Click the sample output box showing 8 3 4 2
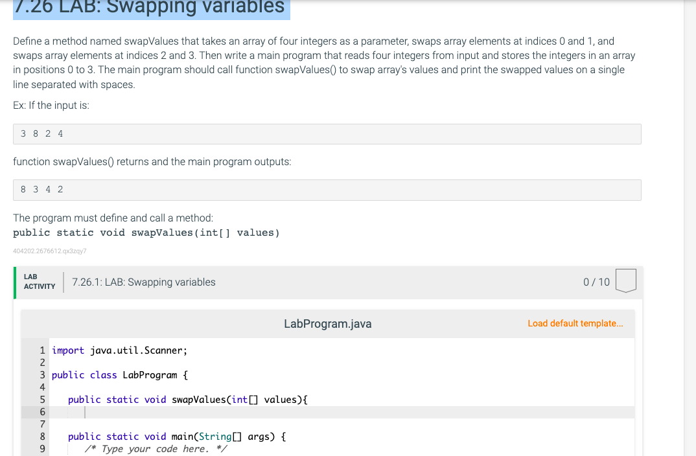This screenshot has height=456, width=696. tap(327, 190)
